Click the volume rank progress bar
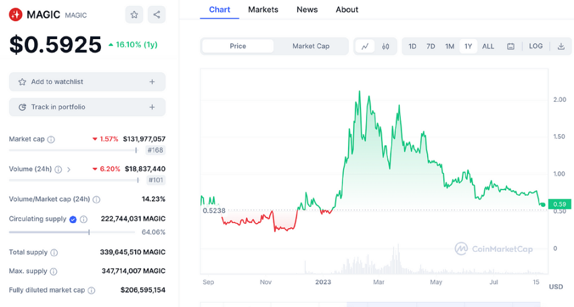 [x=74, y=180]
